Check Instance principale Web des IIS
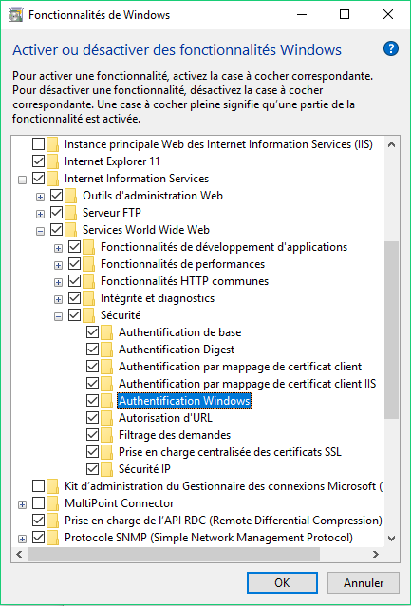The width and height of the screenshot is (411, 606). click(x=38, y=144)
